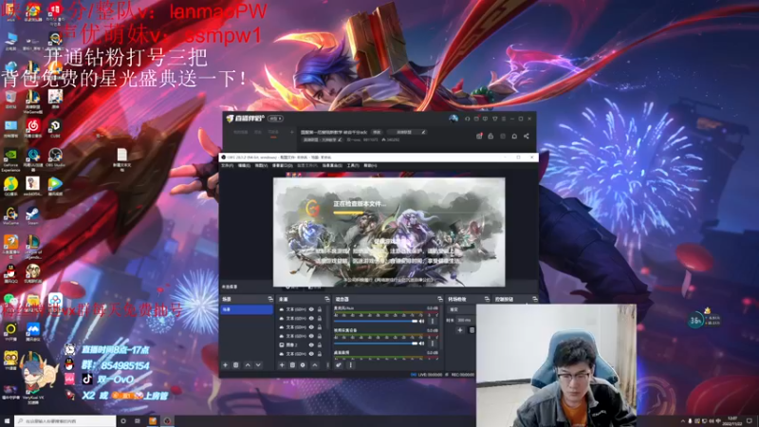The image size is (759, 427).
Task: Mute the second mixer channel speaker icon
Action: [421, 343]
